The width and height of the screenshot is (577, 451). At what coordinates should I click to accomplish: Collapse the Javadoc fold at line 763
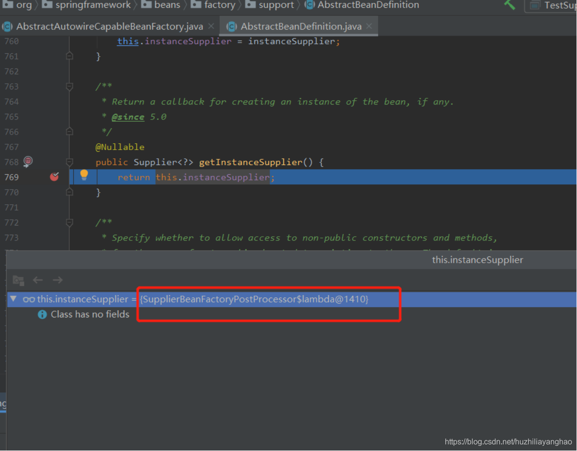pos(69,87)
